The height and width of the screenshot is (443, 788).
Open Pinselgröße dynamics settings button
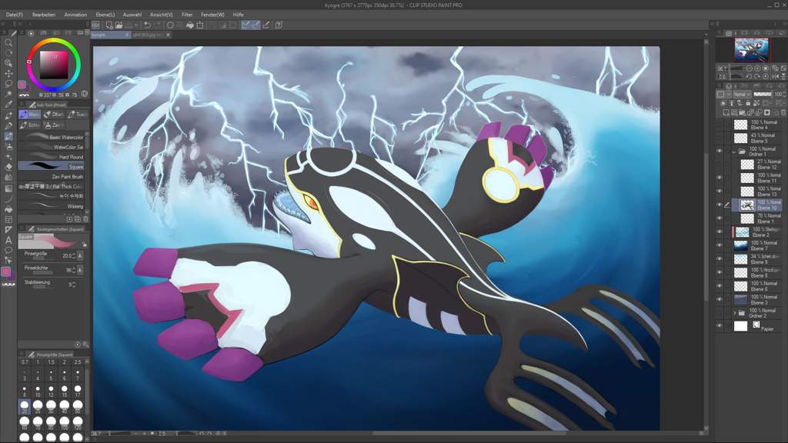(80, 255)
